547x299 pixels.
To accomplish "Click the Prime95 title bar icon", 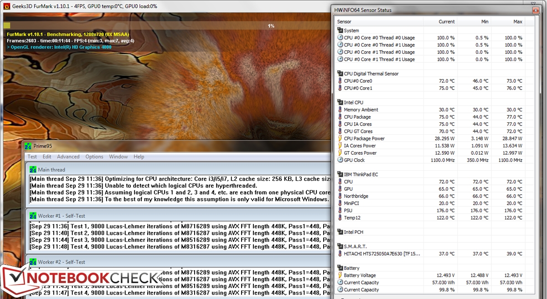I will 28,146.
